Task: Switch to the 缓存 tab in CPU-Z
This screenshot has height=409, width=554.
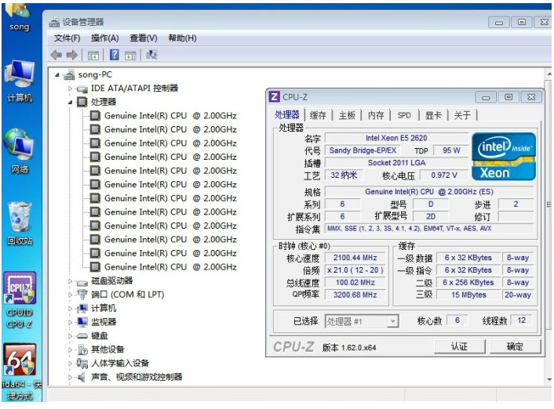Action: click(x=318, y=115)
